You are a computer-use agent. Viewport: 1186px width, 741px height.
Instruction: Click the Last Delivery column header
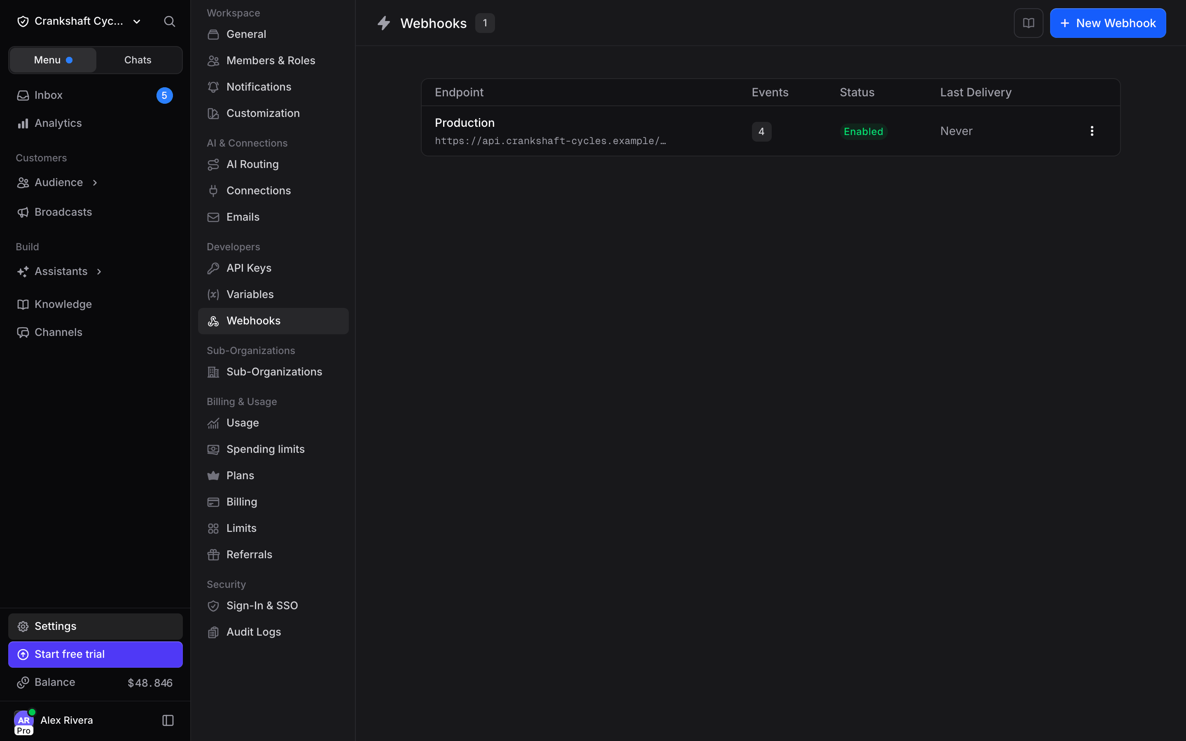(975, 92)
